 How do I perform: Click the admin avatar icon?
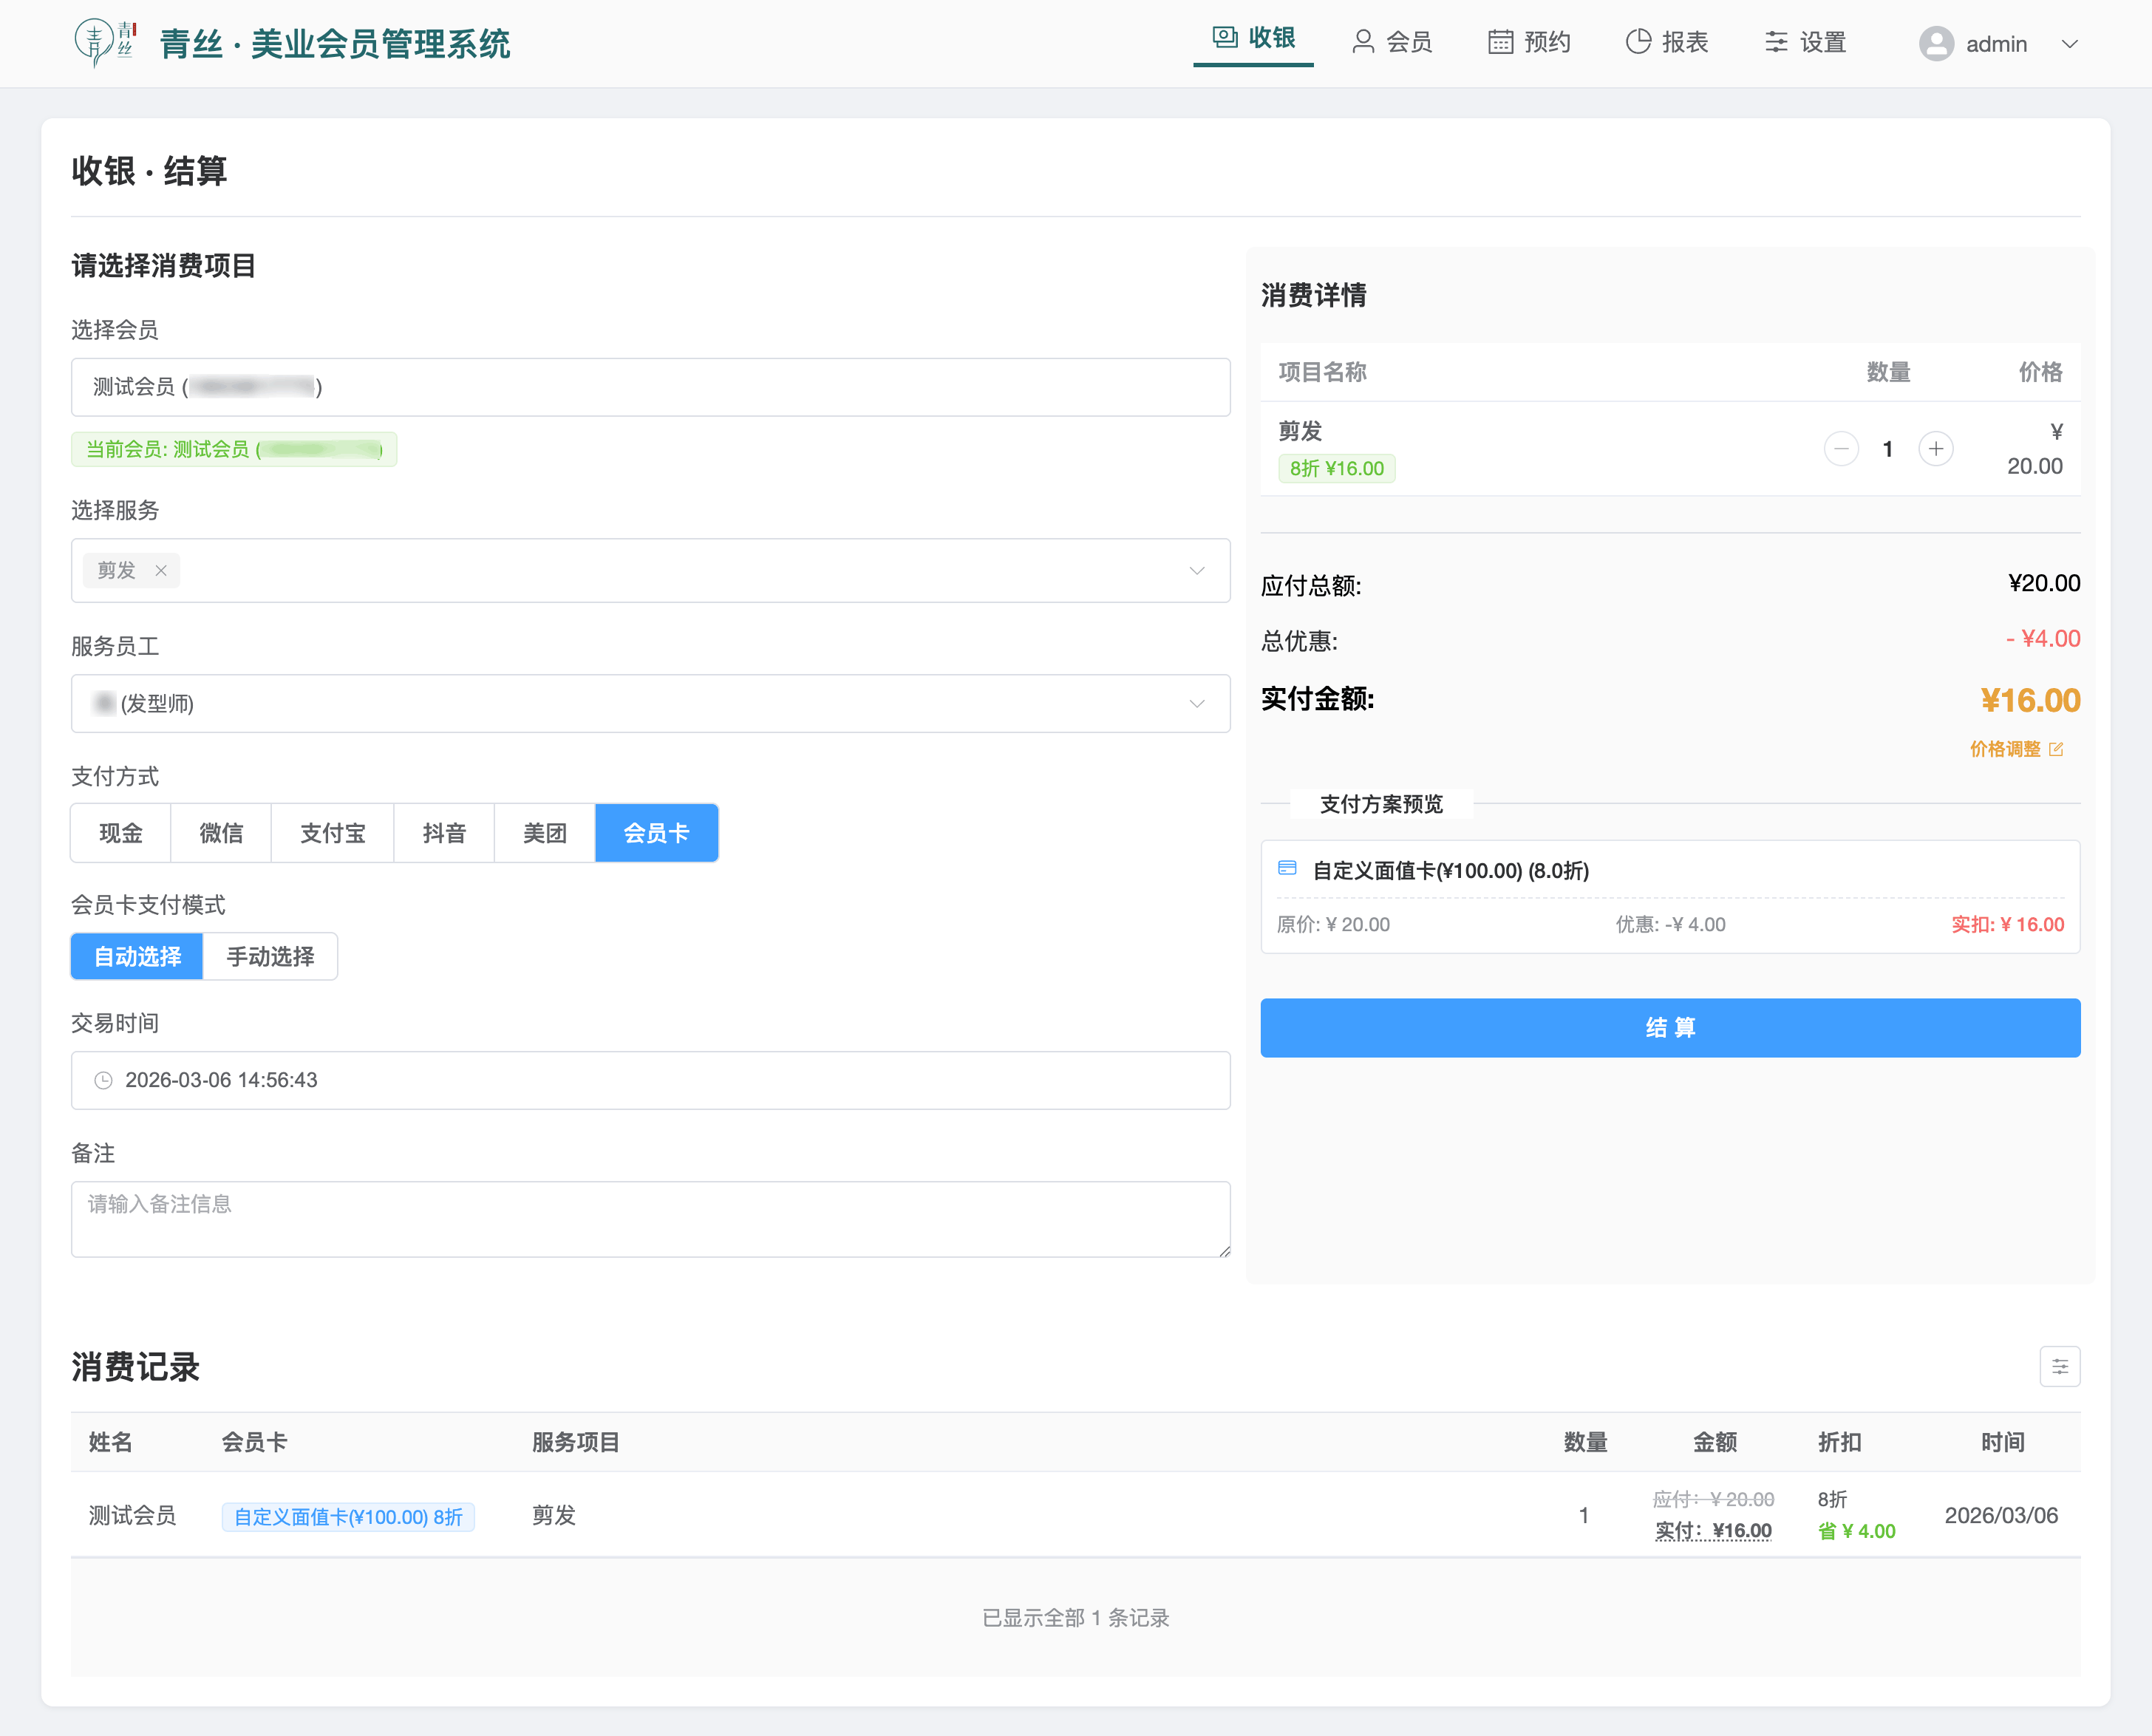click(1936, 44)
